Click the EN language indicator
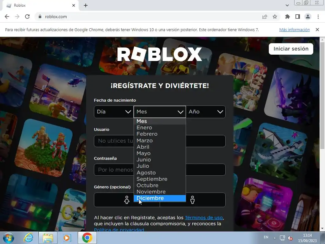 point(266,237)
